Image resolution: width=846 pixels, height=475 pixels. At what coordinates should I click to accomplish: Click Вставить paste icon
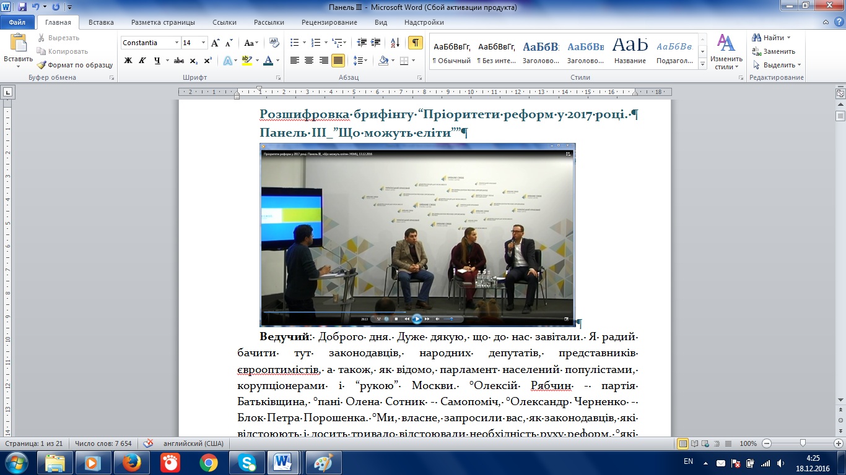[x=19, y=43]
